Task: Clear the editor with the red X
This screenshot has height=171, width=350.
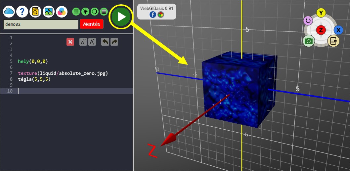Action: [70, 42]
